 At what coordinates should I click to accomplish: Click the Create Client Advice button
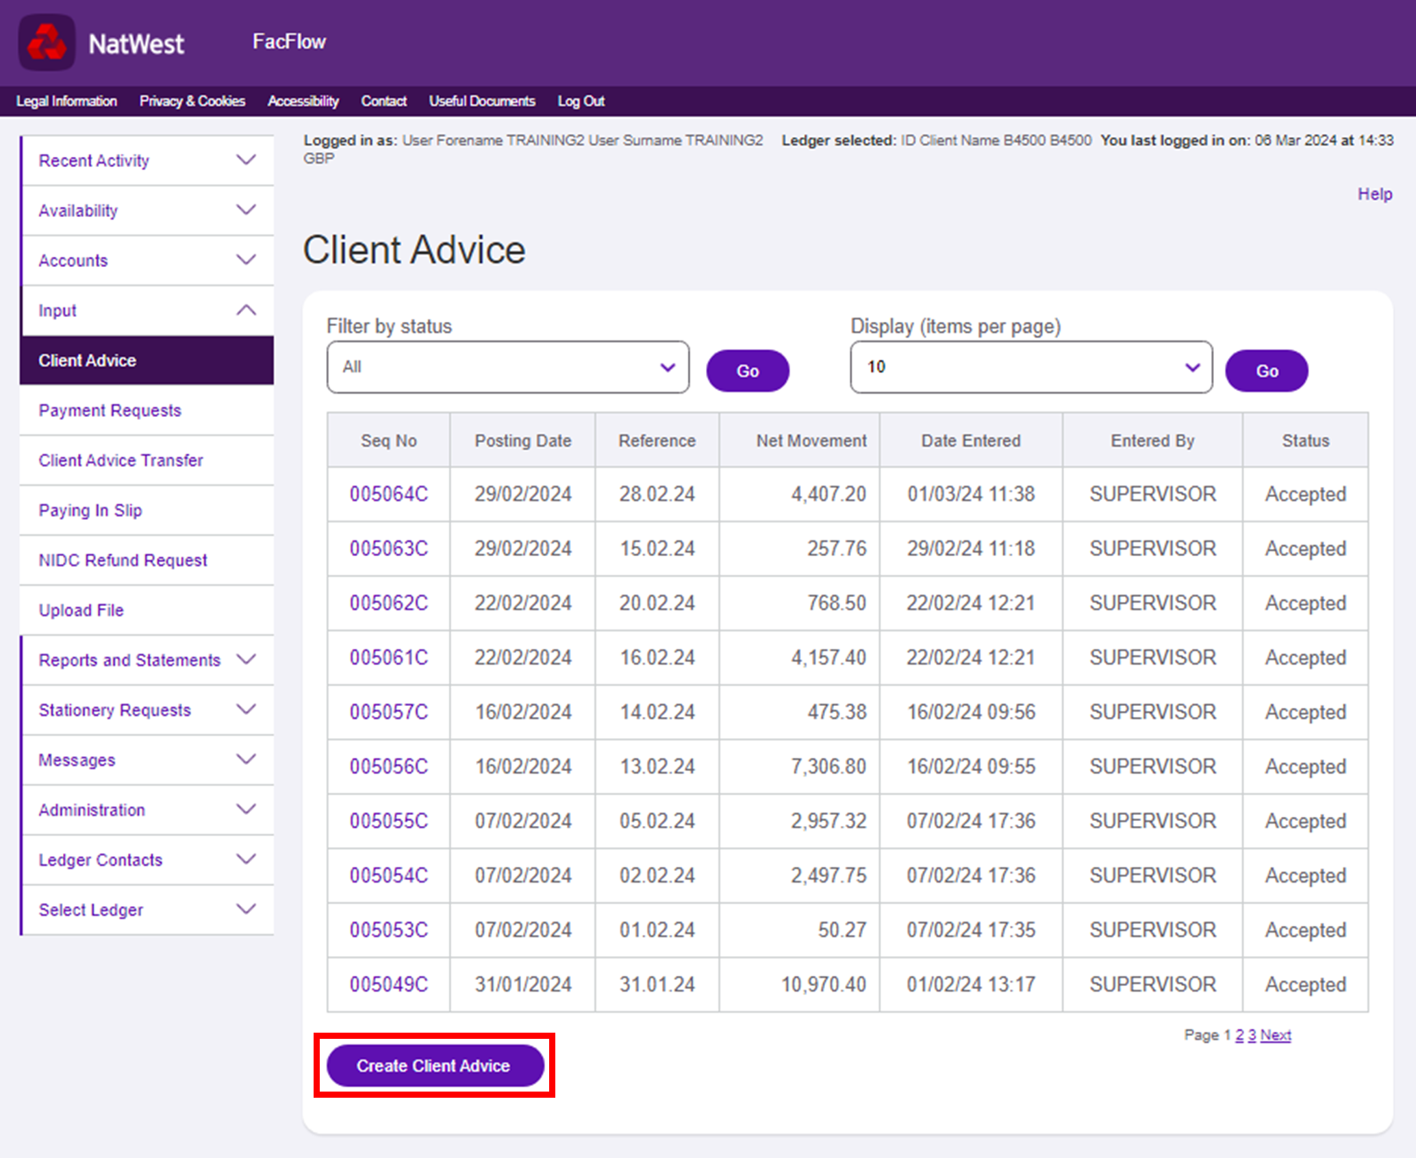[x=434, y=1066]
